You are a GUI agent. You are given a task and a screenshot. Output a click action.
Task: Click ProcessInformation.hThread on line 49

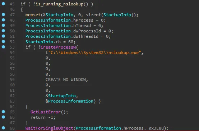coord(58,26)
